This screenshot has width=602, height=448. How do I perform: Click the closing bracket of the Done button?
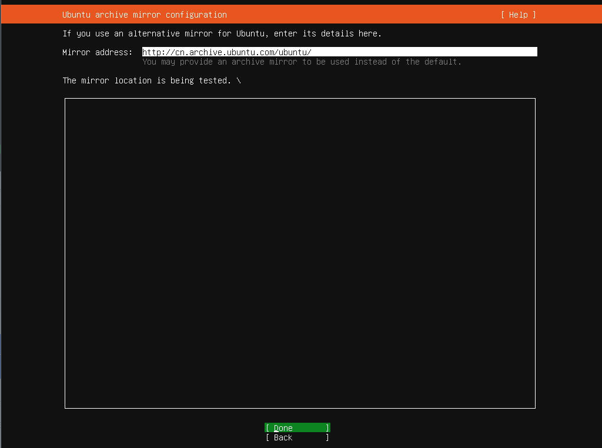tap(327, 428)
